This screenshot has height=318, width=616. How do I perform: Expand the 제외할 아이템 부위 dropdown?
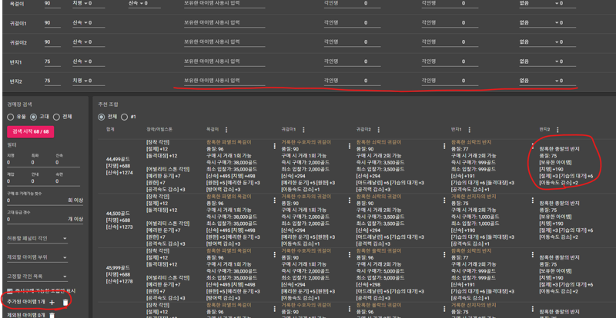pos(37,257)
